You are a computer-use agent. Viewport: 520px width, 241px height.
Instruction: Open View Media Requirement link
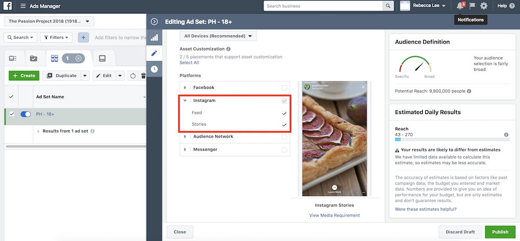point(334,215)
